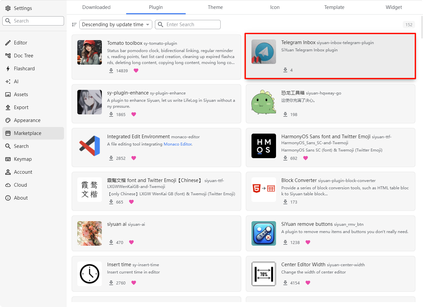The height and width of the screenshot is (307, 423).
Task: Switch to the Theme tab
Action: (215, 7)
